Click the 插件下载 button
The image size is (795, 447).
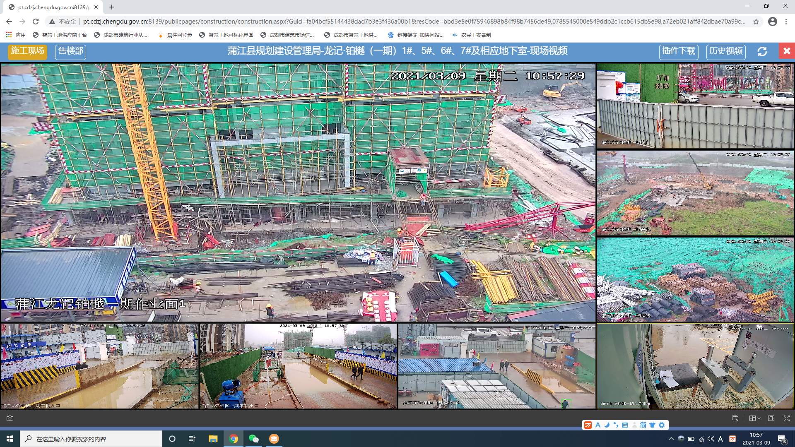click(678, 51)
